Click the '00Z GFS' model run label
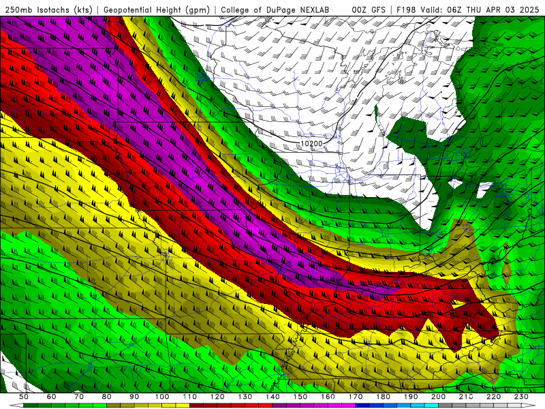The image size is (545, 409). click(x=369, y=10)
